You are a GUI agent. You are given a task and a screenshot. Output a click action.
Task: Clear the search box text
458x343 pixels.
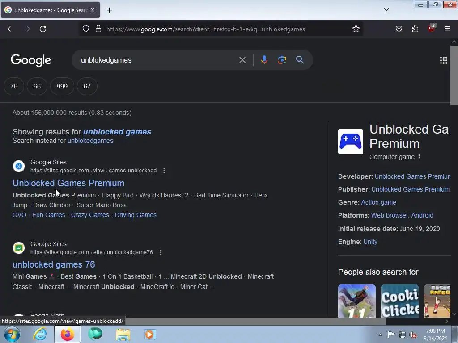tap(242, 60)
